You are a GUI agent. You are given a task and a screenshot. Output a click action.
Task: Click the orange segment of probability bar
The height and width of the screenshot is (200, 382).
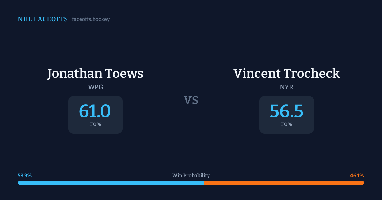284,183
